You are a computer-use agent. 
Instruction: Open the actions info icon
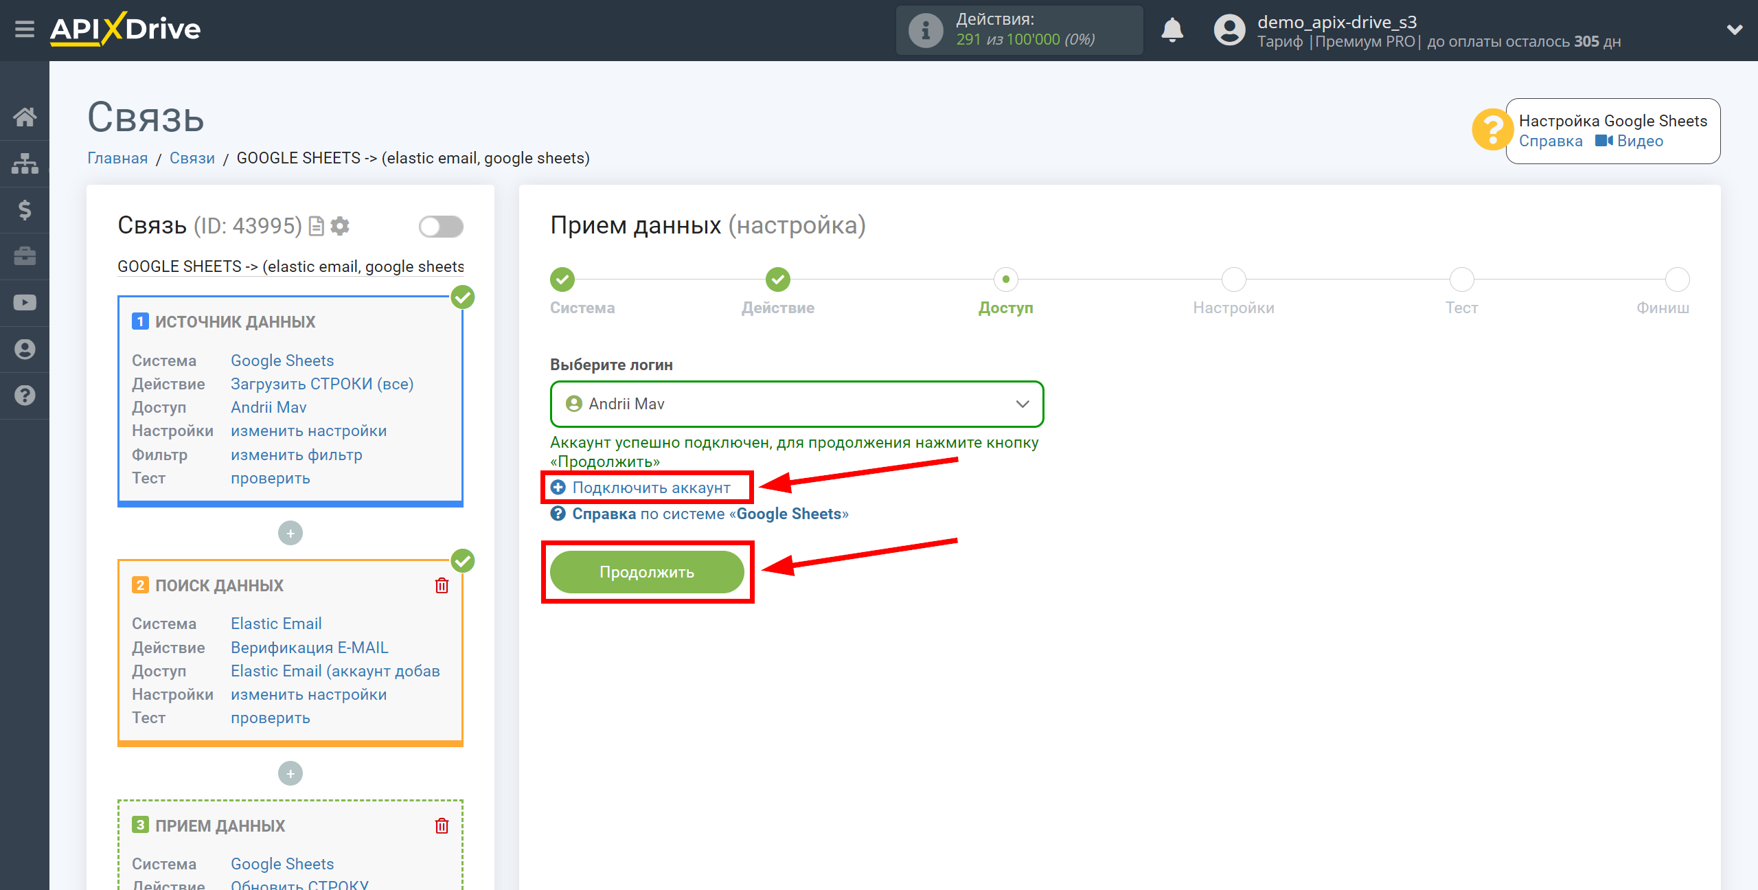pyautogui.click(x=925, y=30)
